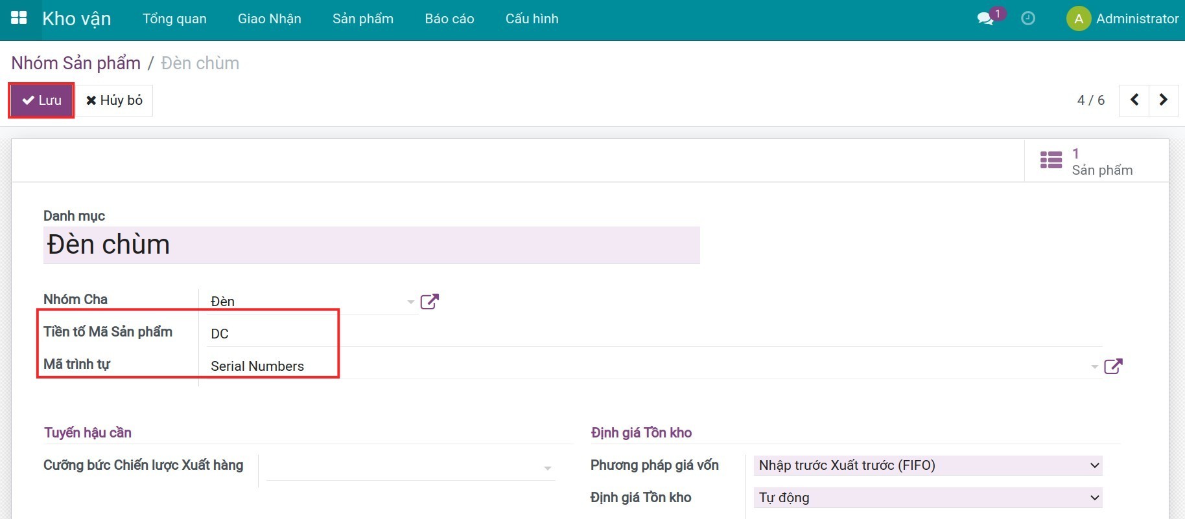Click the Sản phẩm list stat icon
This screenshot has height=519, width=1185.
coord(1051,160)
